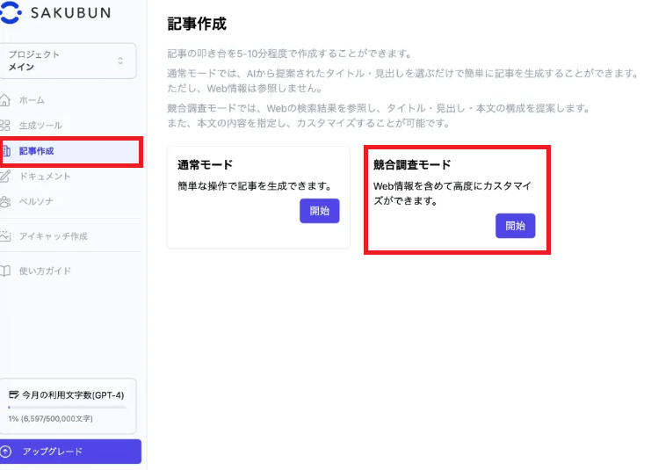Select 記事作成 in the sidebar
The image size is (651, 470).
[x=70, y=151]
